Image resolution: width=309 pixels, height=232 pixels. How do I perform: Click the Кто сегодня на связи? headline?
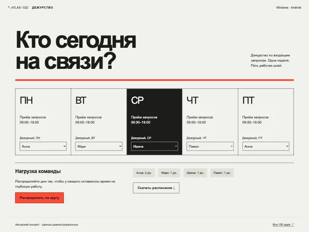pos(76,50)
